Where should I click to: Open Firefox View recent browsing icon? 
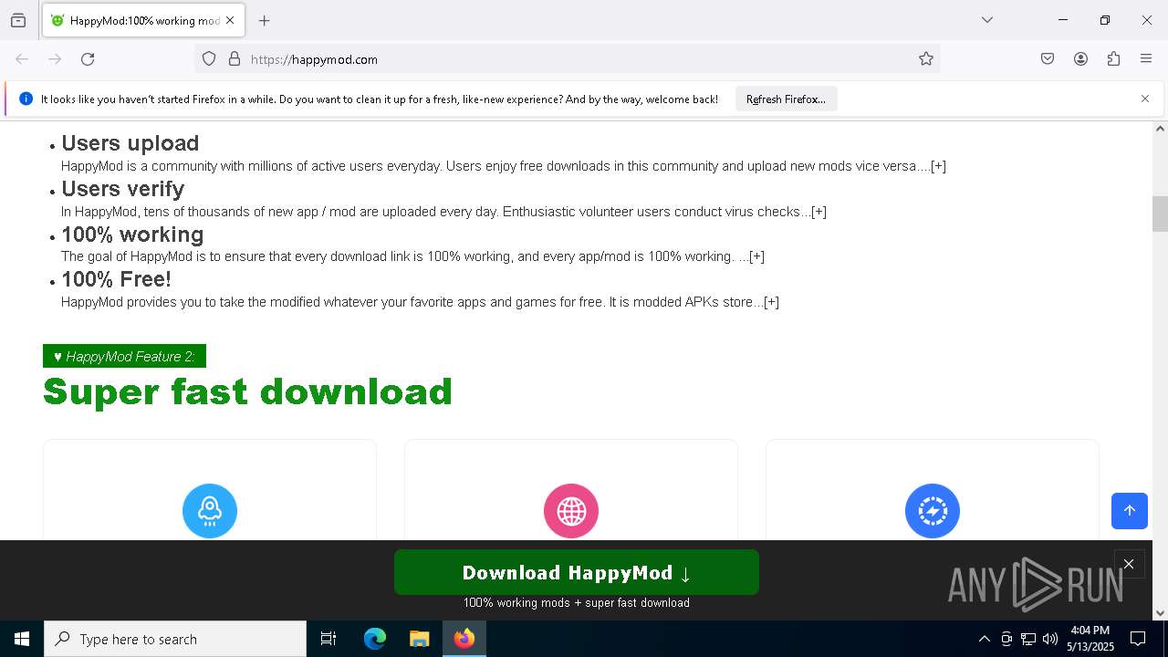18,20
